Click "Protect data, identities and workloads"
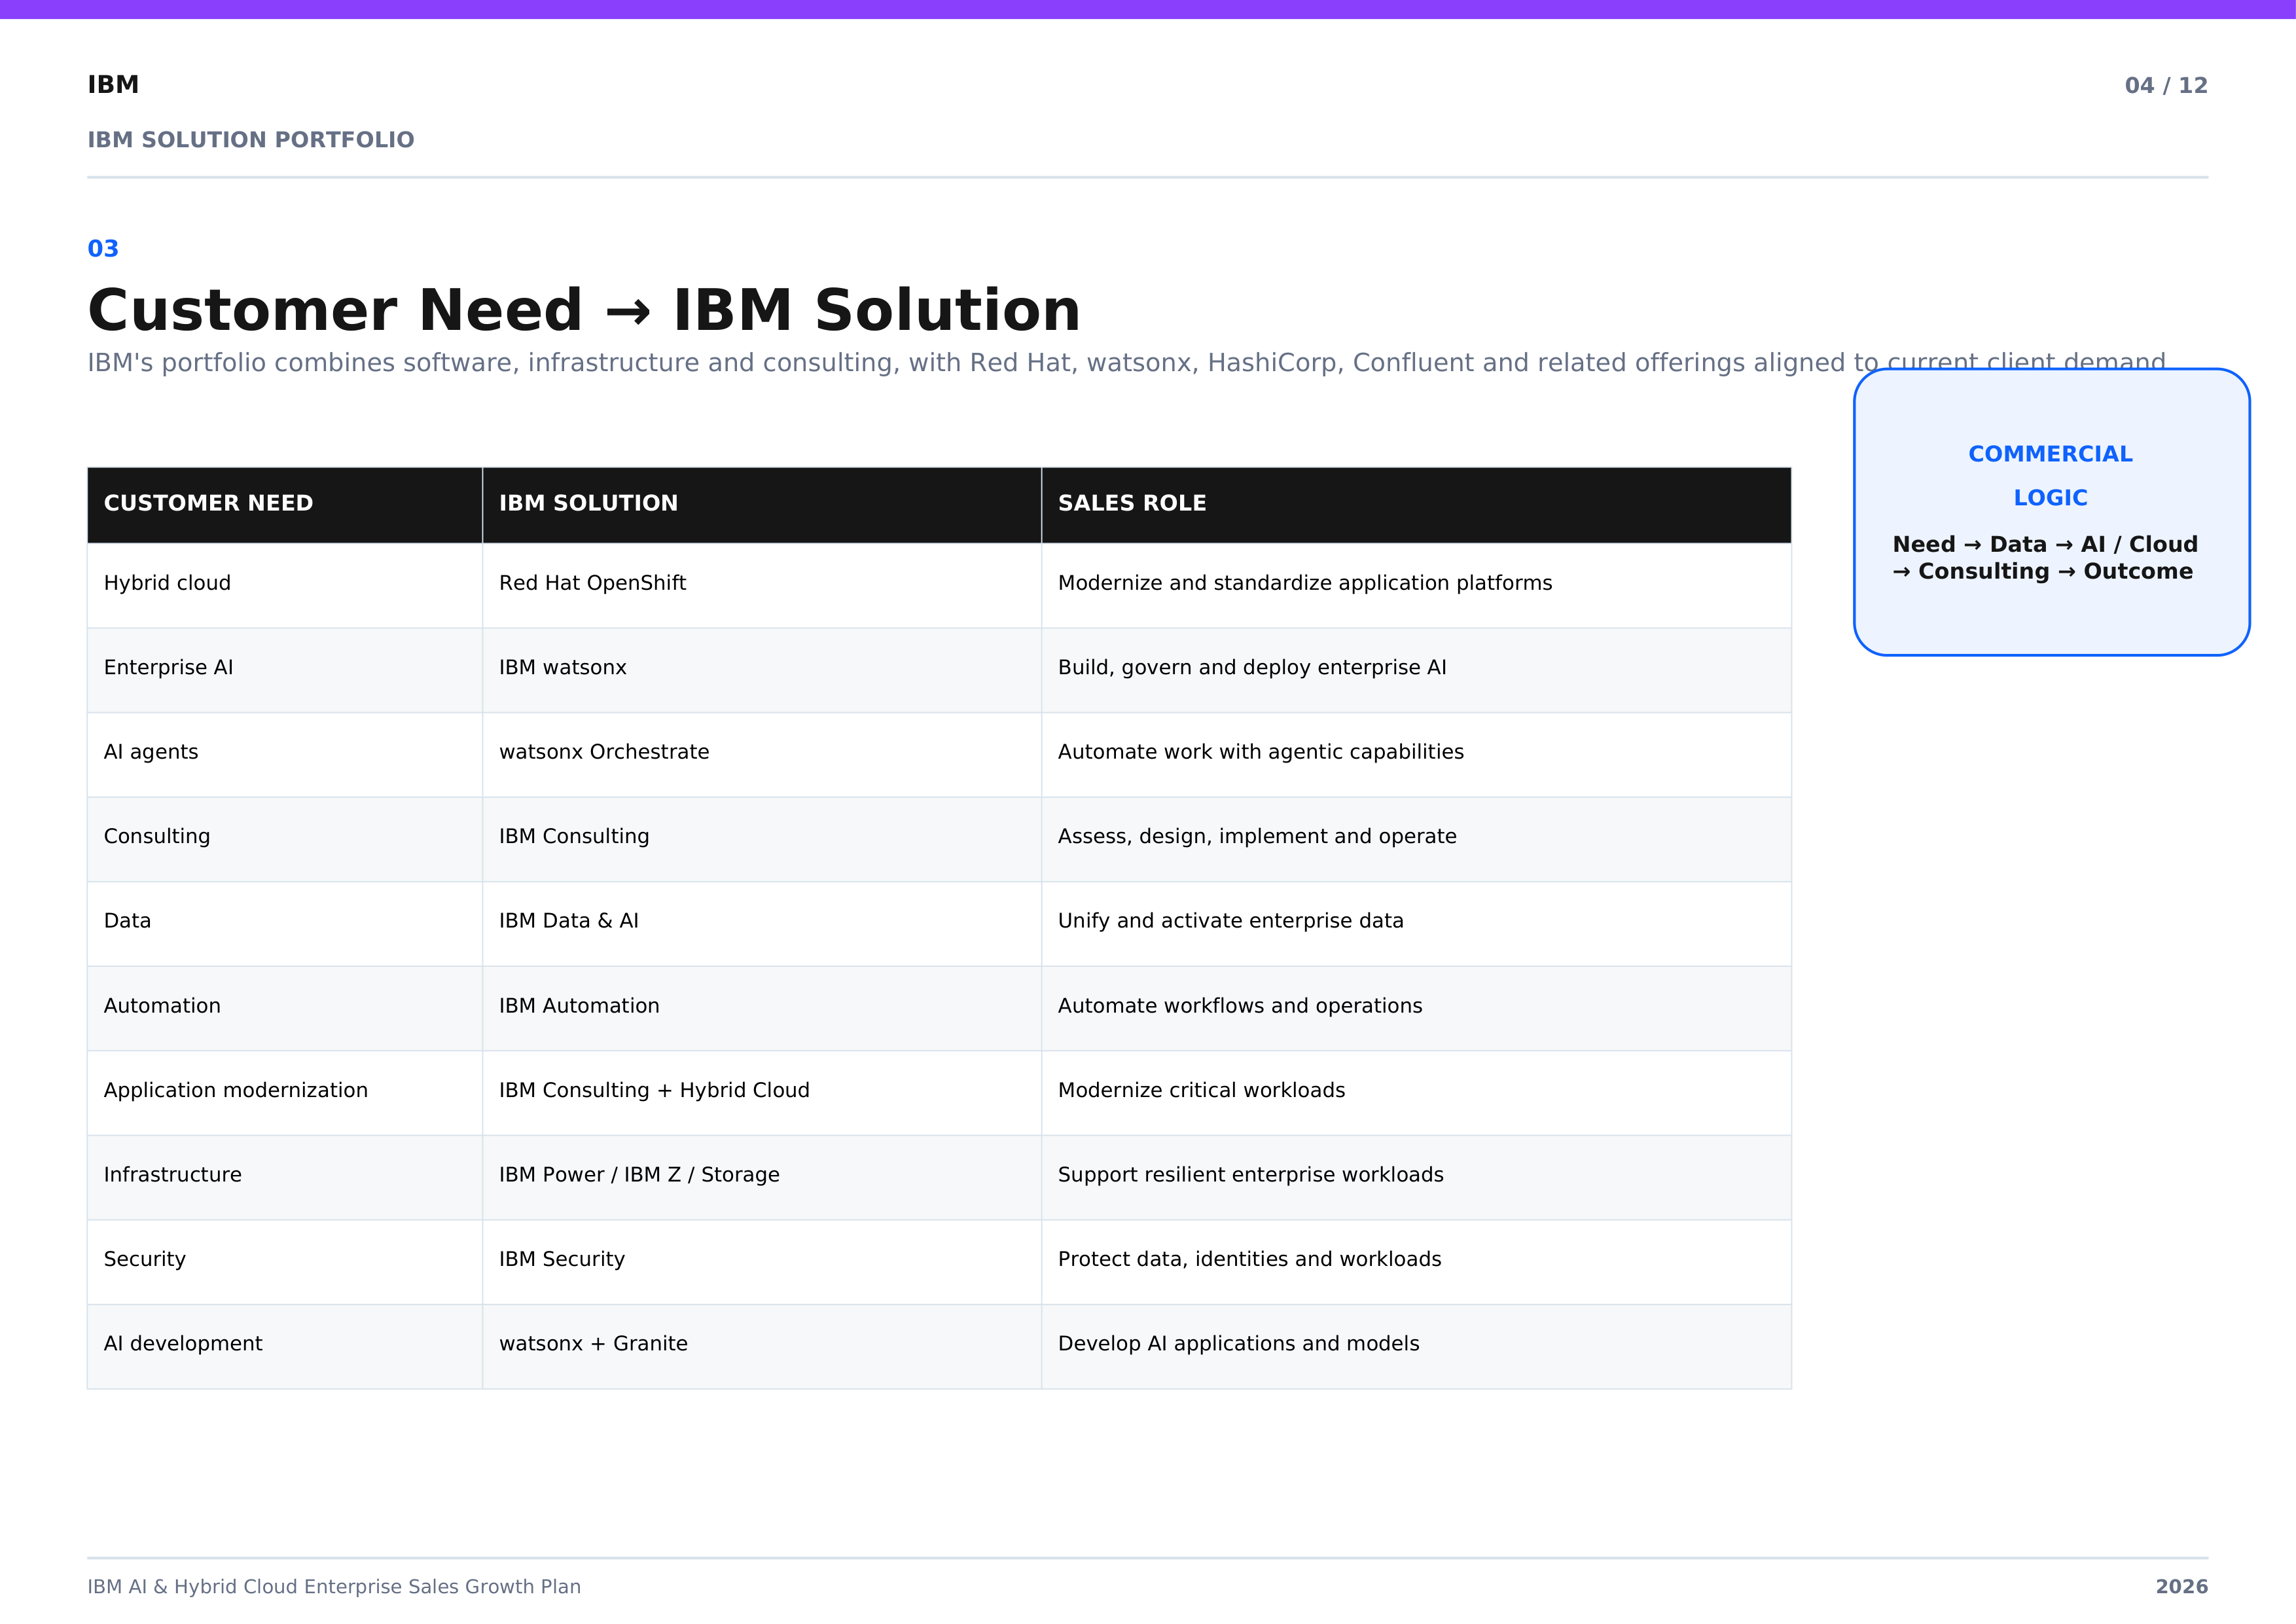The width and height of the screenshot is (2296, 1624). click(1250, 1259)
